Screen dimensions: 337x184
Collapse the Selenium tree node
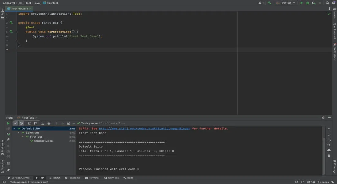(18, 132)
